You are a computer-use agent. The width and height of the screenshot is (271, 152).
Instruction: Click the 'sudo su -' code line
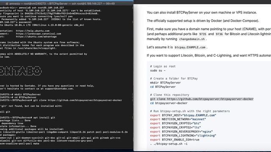click(x=158, y=71)
